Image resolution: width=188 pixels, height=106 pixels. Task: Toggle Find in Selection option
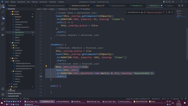coord(169,12)
